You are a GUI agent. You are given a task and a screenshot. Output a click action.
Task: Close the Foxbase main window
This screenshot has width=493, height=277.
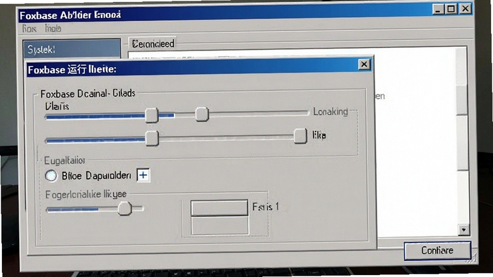(465, 9)
